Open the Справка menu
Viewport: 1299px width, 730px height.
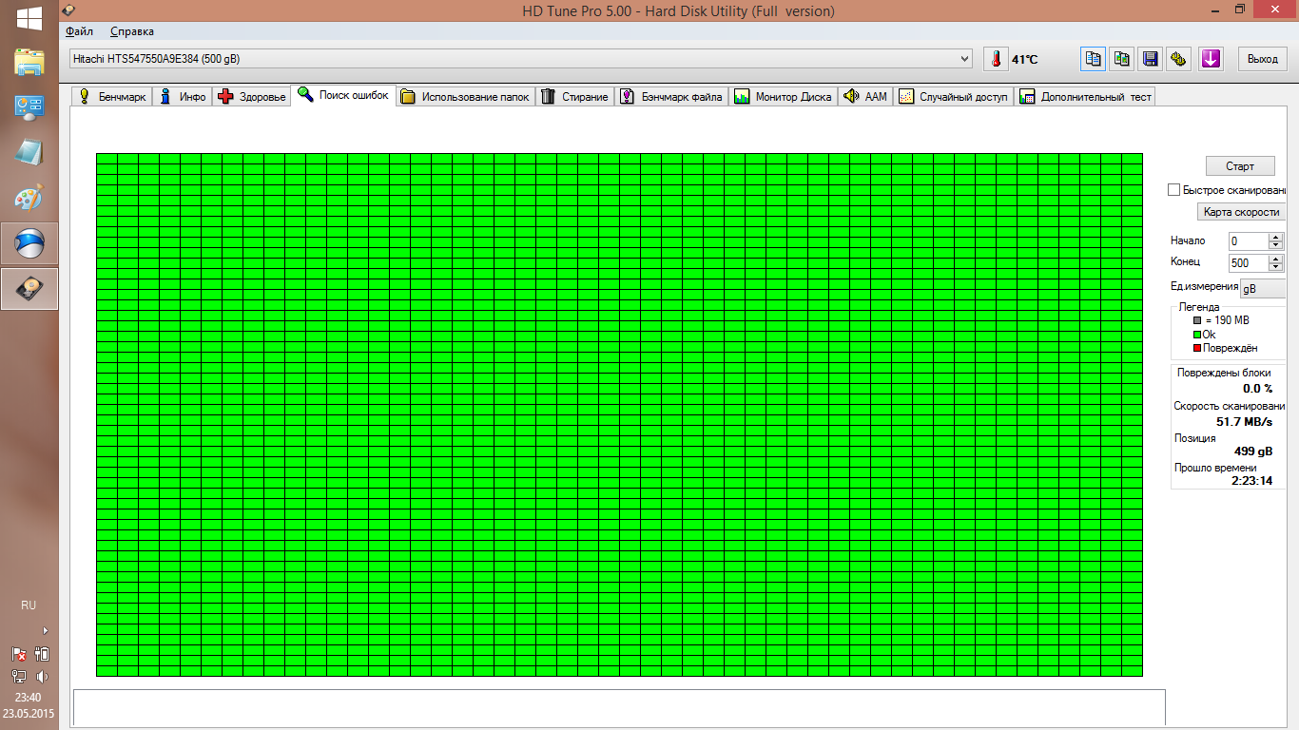(x=131, y=31)
